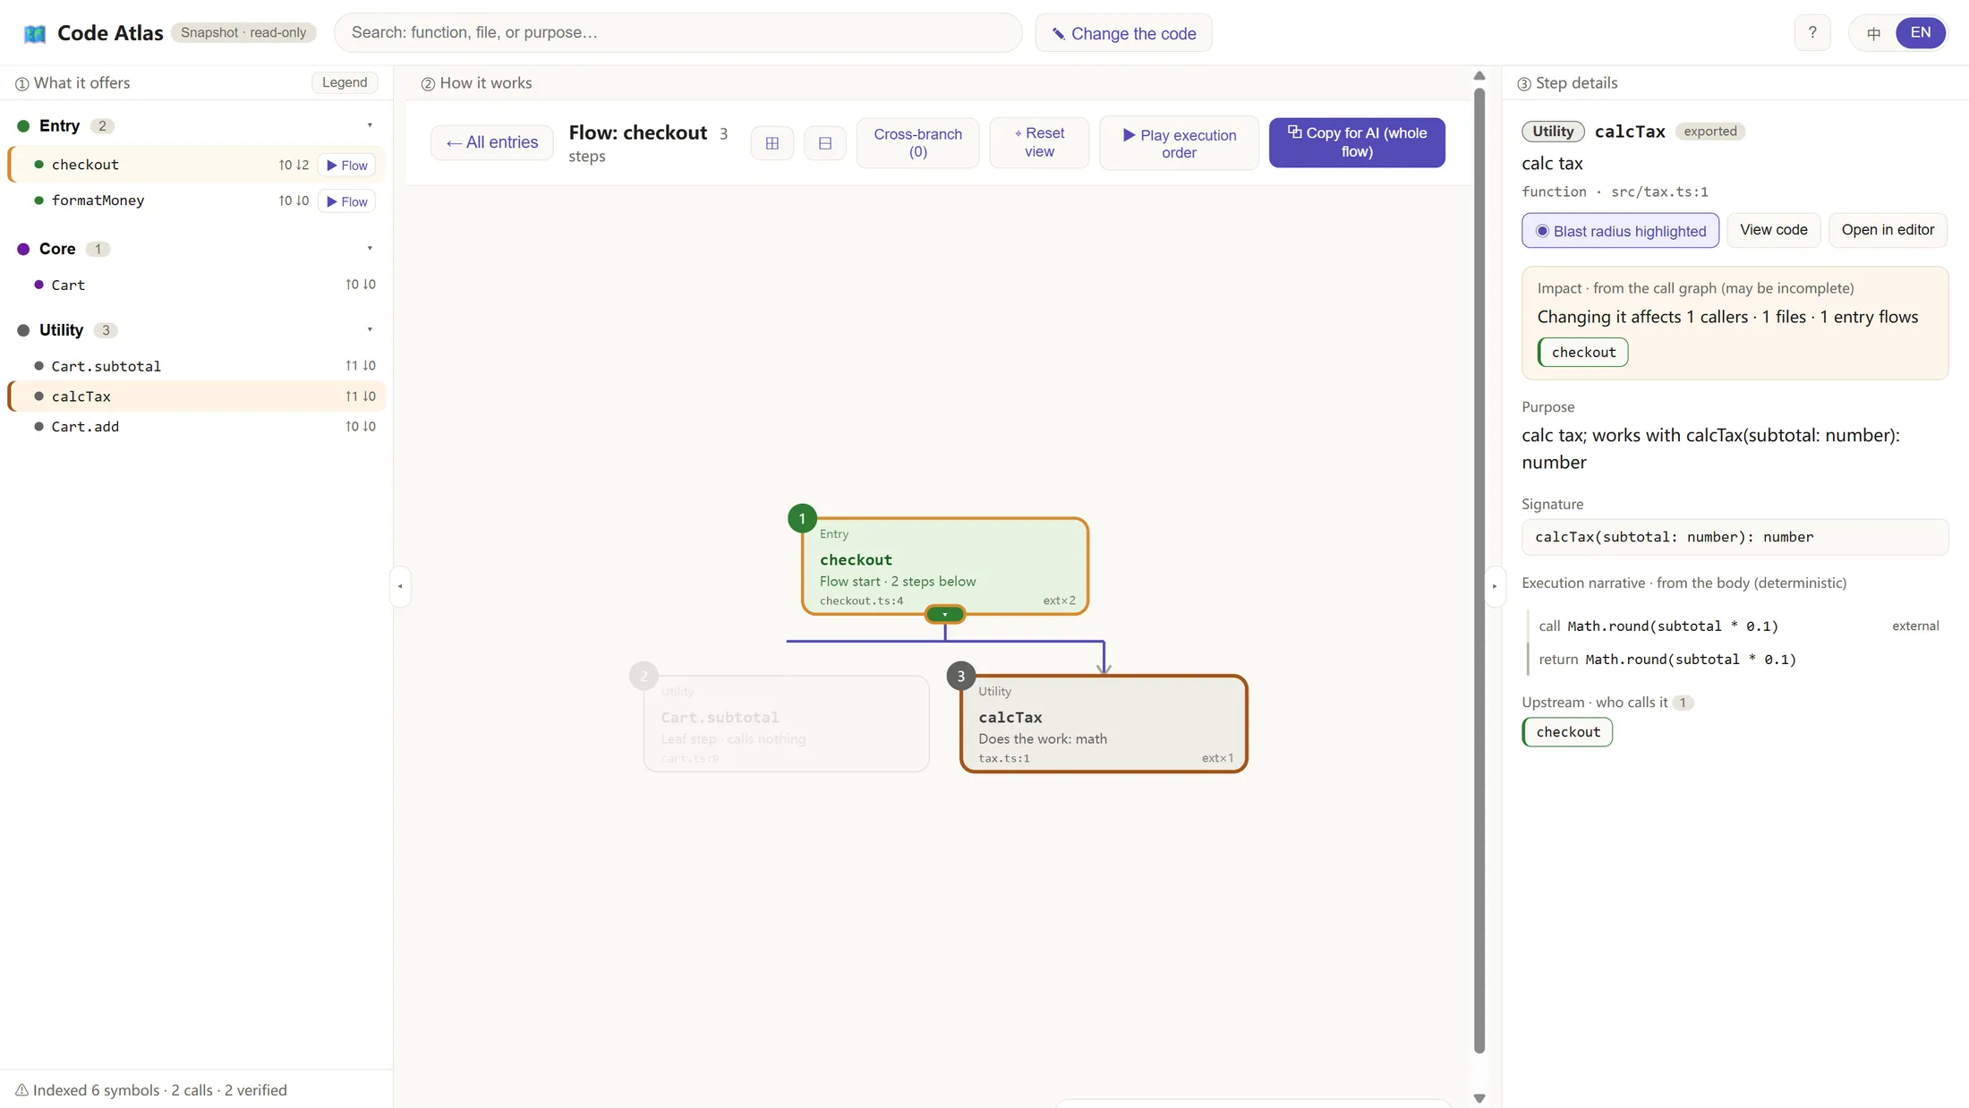The image size is (1969, 1108).
Task: Select Cart.subtotal in the Utility list
Action: pyautogui.click(x=197, y=366)
